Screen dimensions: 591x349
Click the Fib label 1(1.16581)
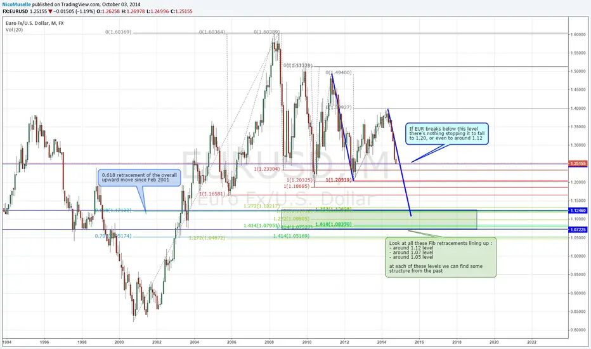click(x=212, y=194)
